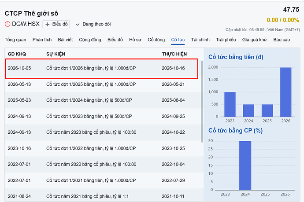Switch to the Phân tích tab

click(x=42, y=40)
